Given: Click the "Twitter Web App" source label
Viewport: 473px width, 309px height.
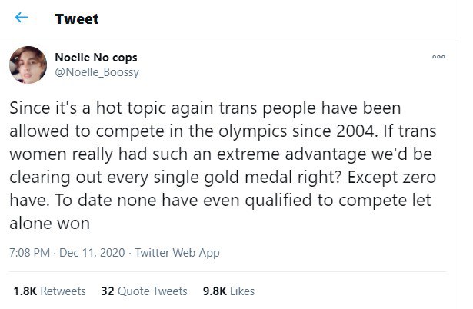Looking at the screenshot, I should [x=176, y=252].
